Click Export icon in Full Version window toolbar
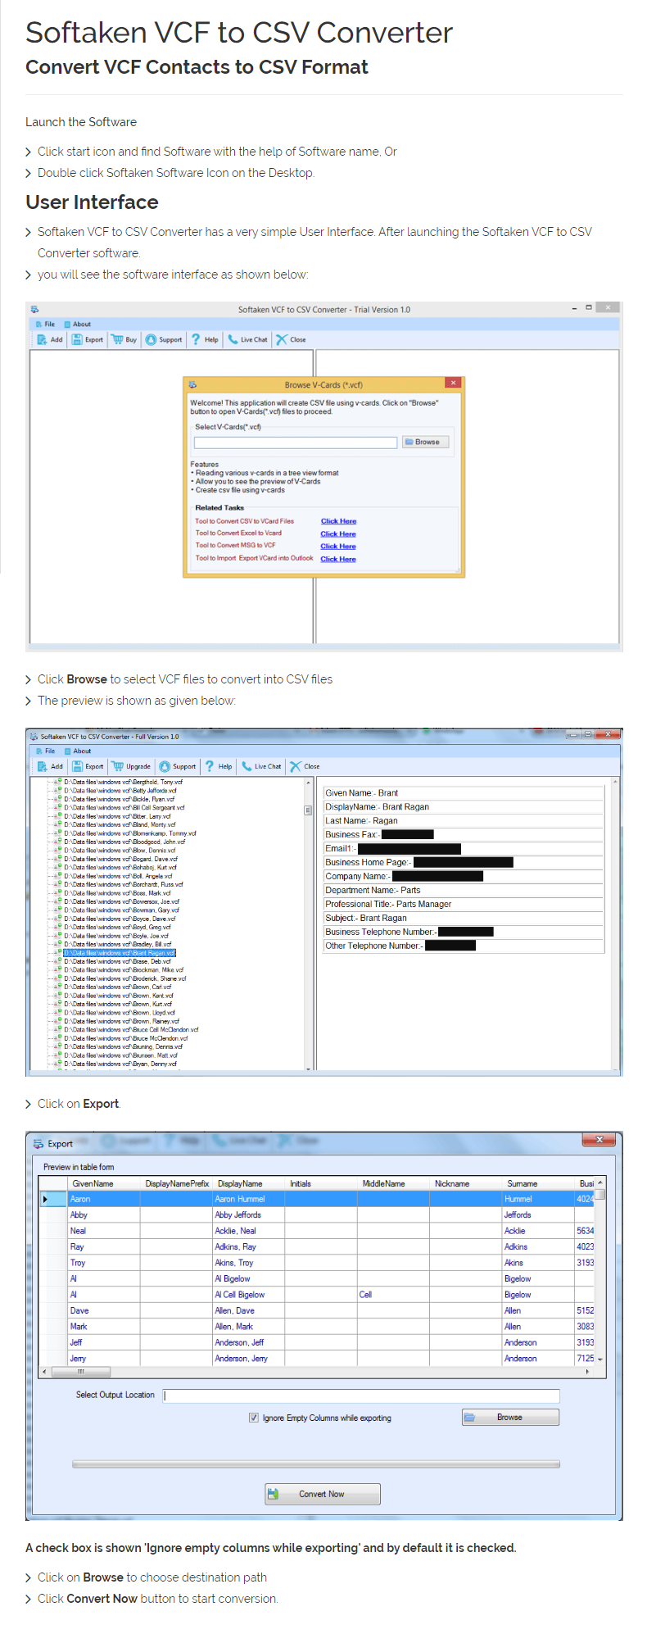 (77, 766)
